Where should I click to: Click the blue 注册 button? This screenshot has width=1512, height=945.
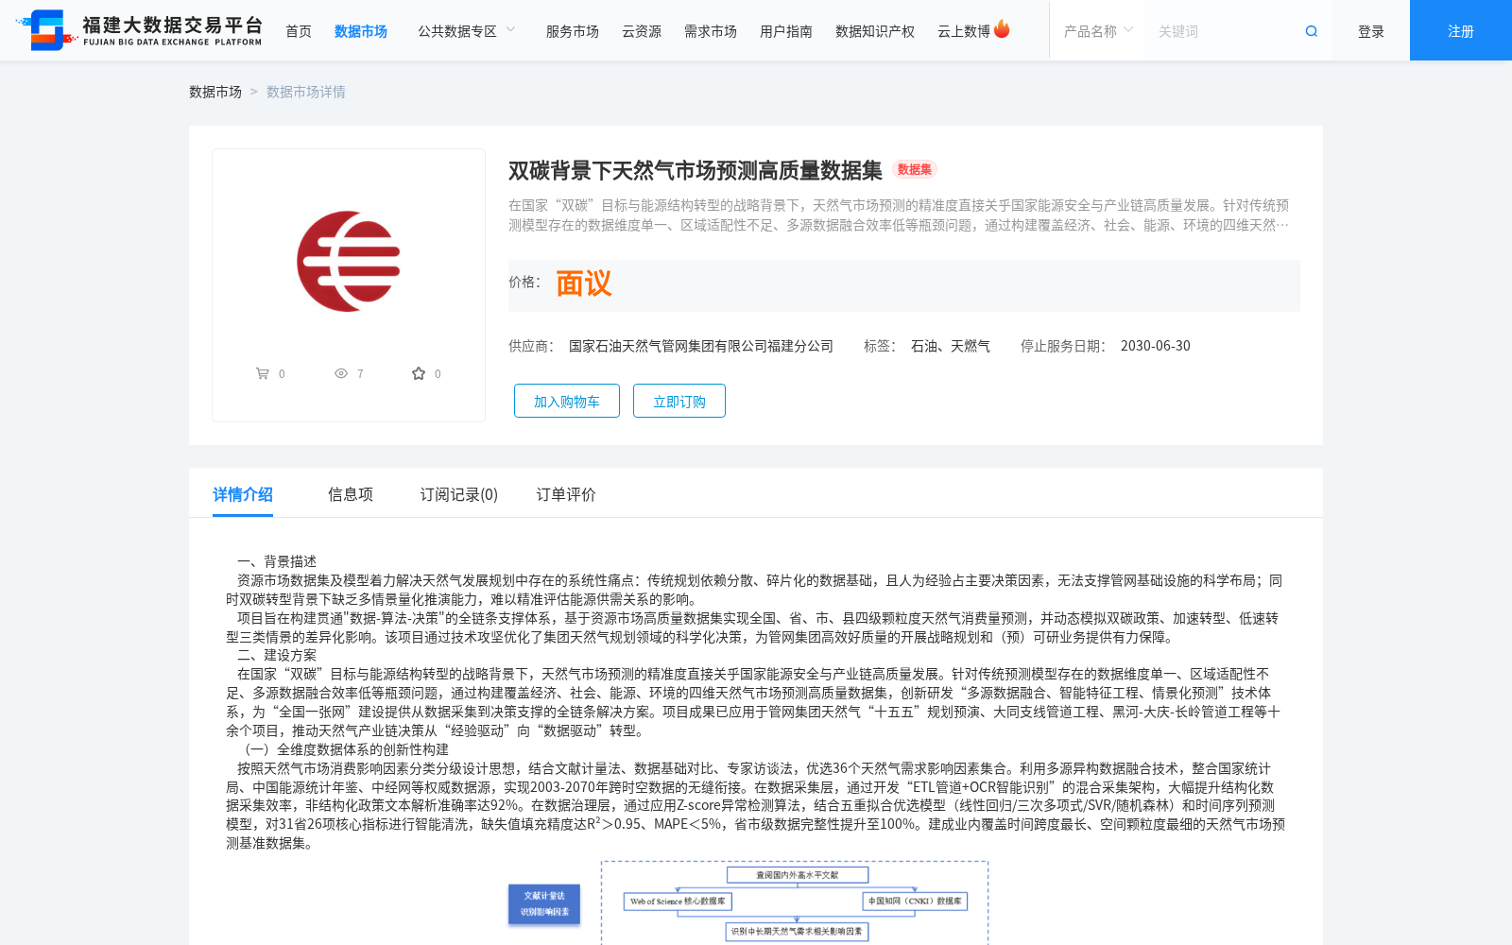tap(1461, 30)
